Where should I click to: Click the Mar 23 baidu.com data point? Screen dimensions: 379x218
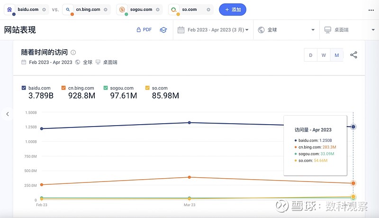click(189, 123)
